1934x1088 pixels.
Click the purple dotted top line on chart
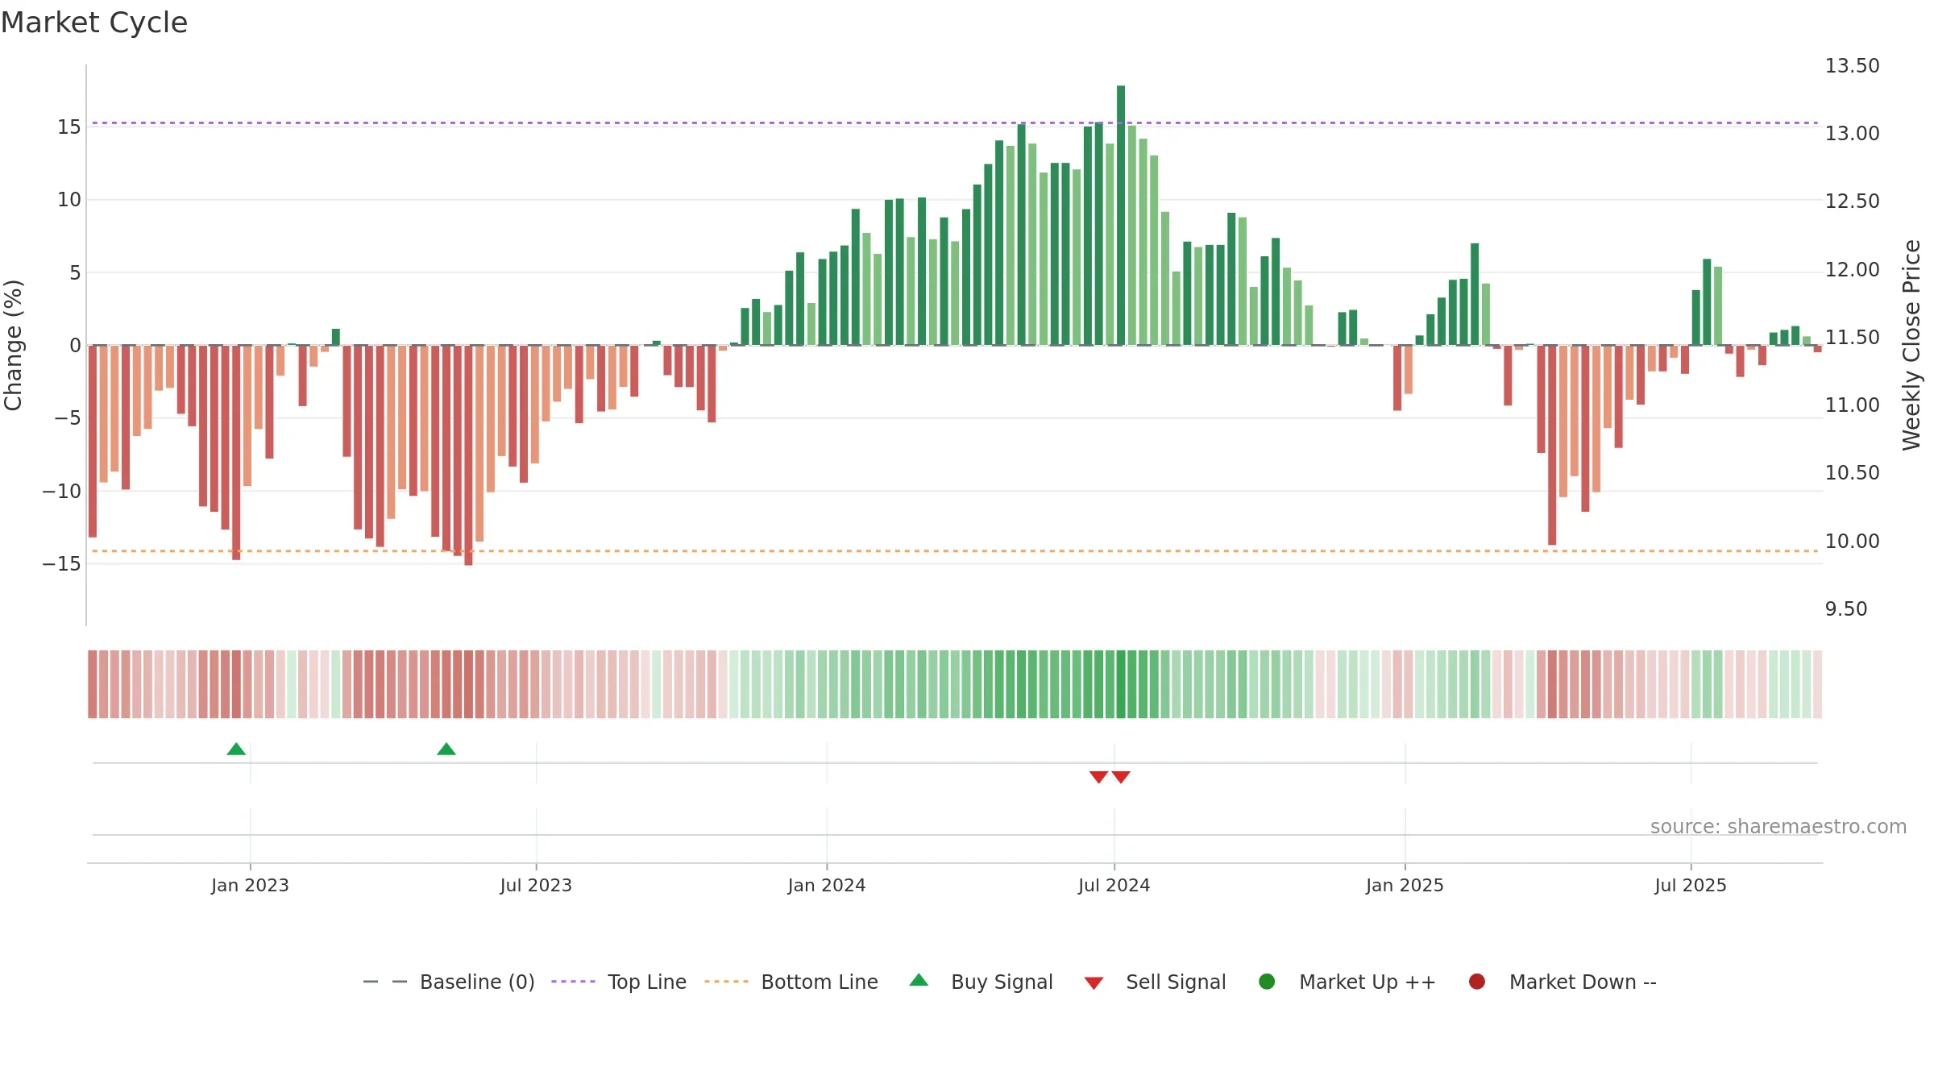tap(955, 123)
